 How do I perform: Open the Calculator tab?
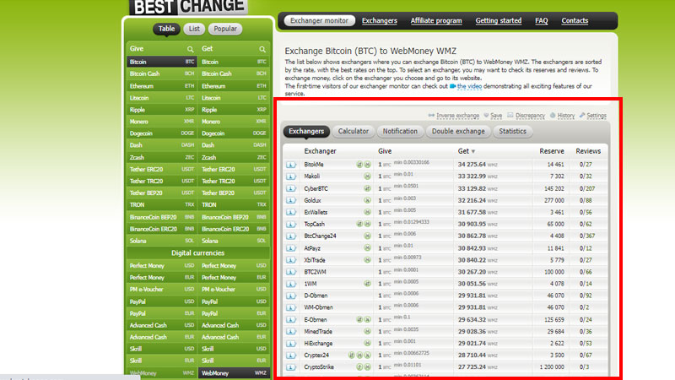(353, 132)
